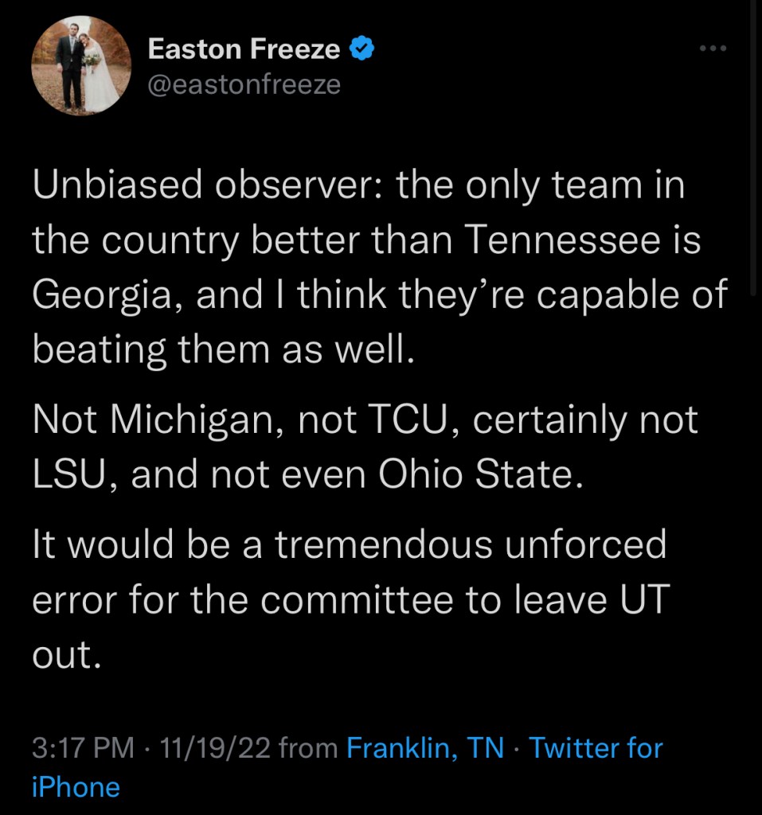The height and width of the screenshot is (815, 762).
Task: Select the paragraph starting with Unbiased observer
Action: coord(380,268)
